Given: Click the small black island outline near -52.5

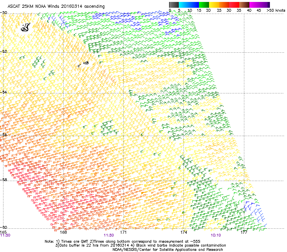Looking at the screenshot, I should [86, 63].
